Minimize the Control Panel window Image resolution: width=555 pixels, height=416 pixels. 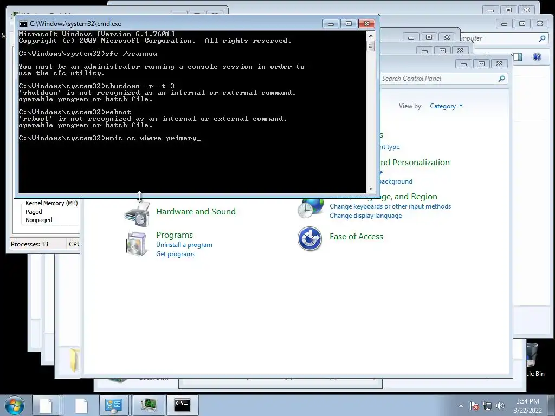click(x=463, y=64)
